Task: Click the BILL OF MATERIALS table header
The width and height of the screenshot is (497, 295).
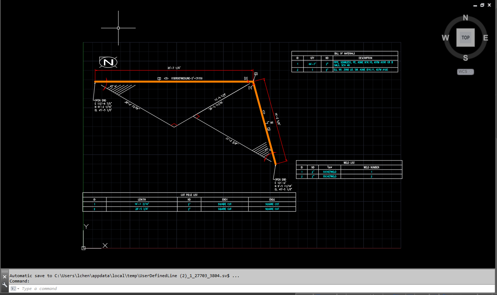Action: pos(345,53)
